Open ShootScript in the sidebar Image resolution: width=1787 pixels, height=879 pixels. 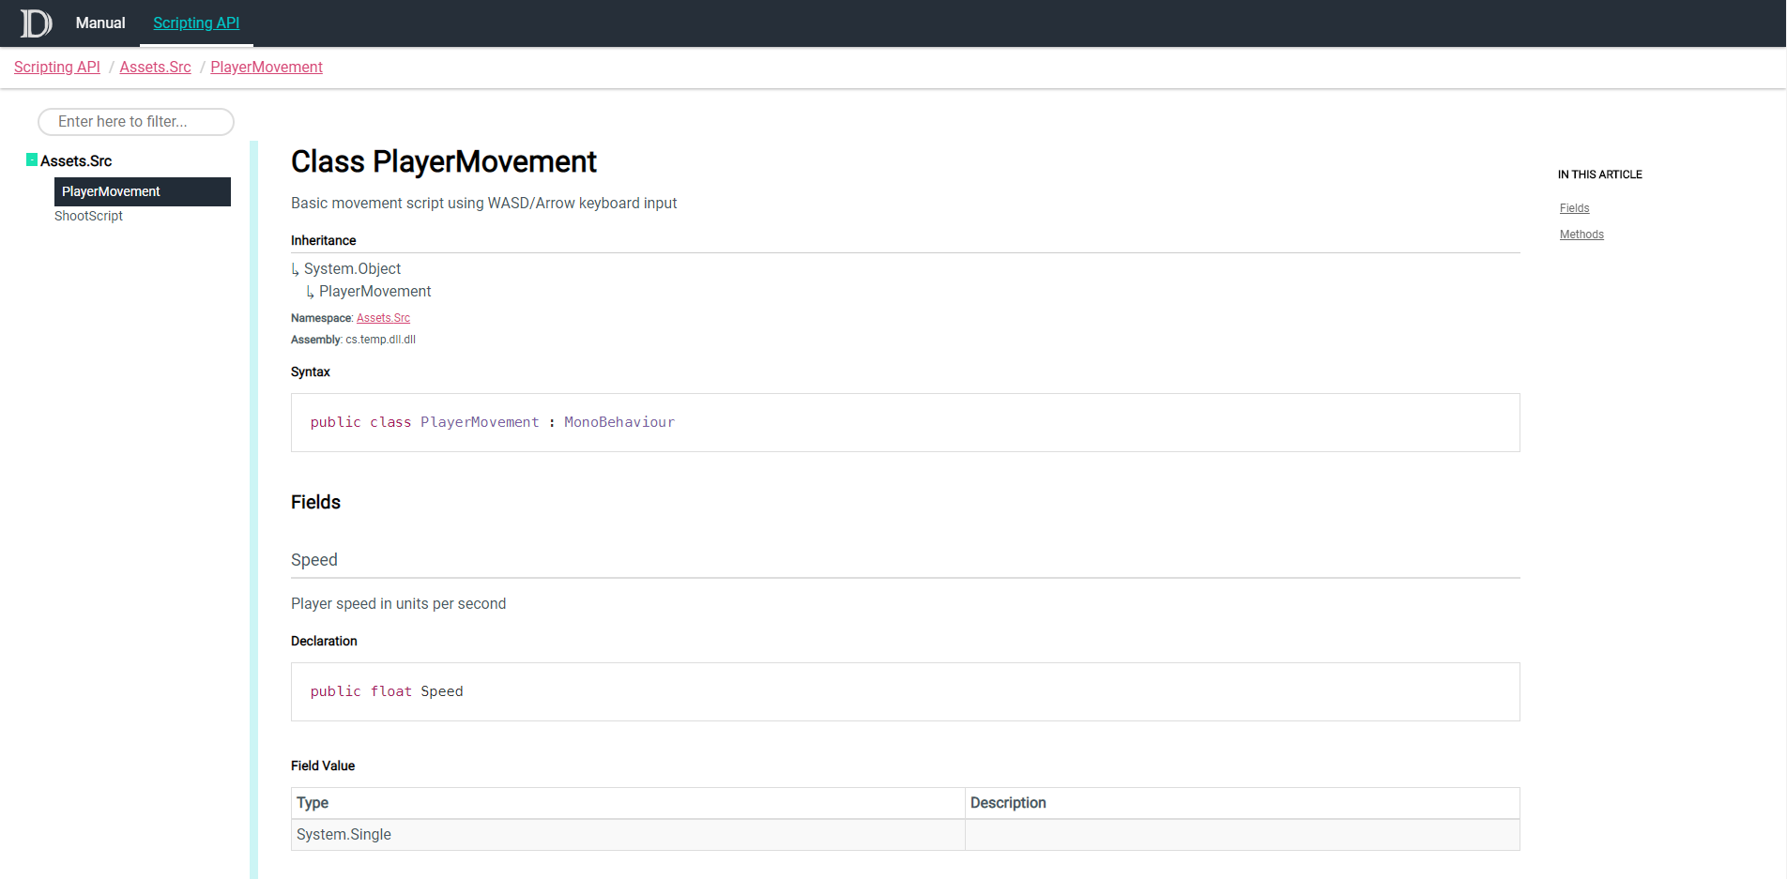click(x=89, y=216)
